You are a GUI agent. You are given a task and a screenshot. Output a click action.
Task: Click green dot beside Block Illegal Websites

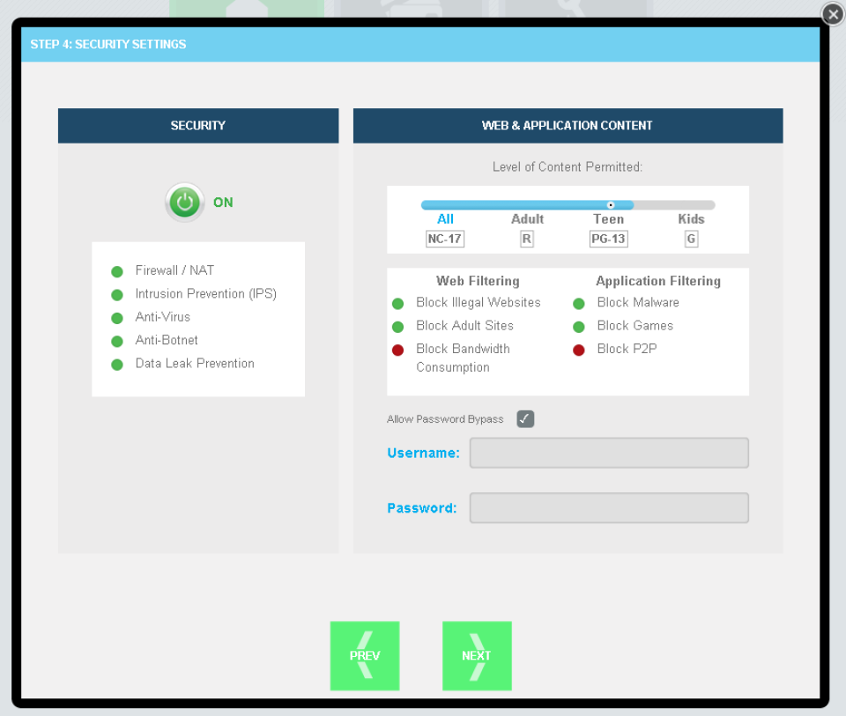tap(398, 304)
